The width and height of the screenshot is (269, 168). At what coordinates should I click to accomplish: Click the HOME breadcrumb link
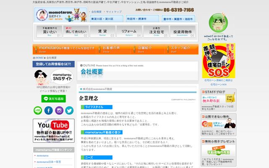point(40,58)
